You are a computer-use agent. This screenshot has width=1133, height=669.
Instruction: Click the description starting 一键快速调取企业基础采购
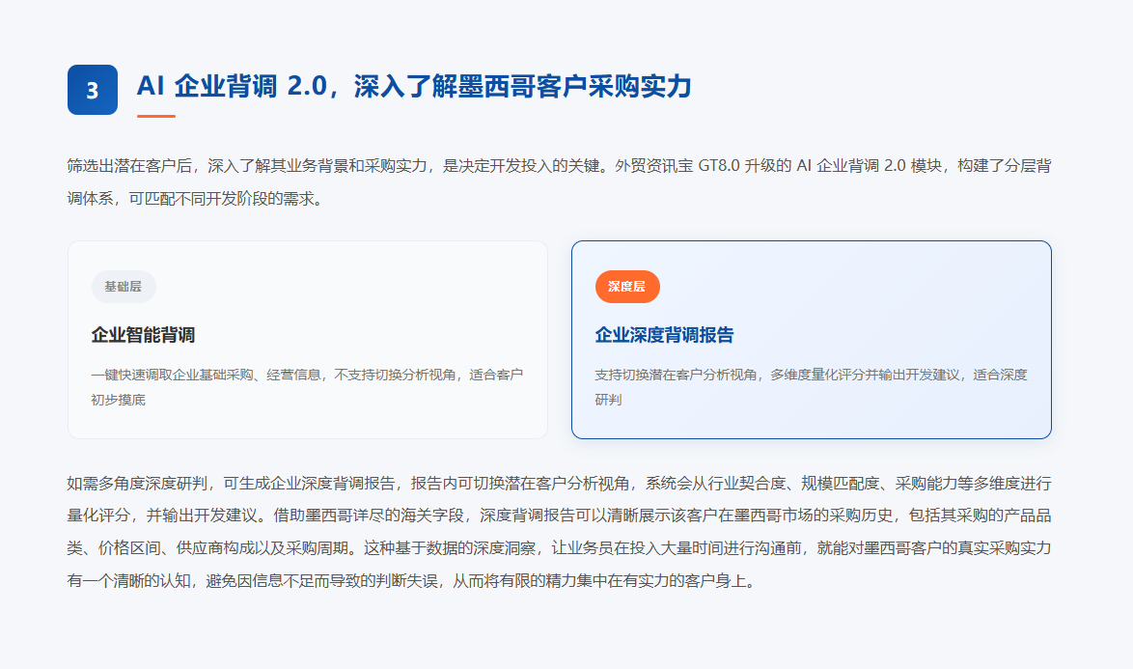[307, 387]
